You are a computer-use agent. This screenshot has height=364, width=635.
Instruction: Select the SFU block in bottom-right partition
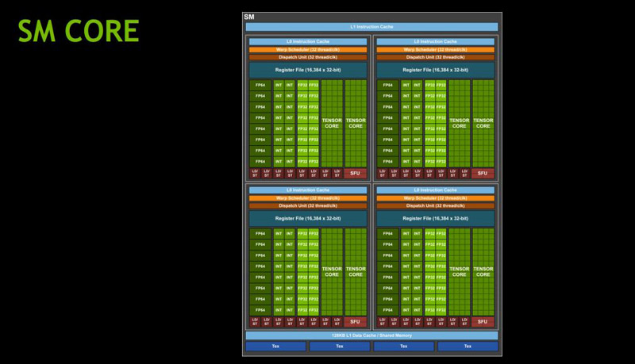point(483,322)
